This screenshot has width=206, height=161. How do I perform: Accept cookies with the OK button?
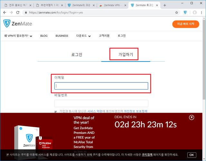pos(192,155)
